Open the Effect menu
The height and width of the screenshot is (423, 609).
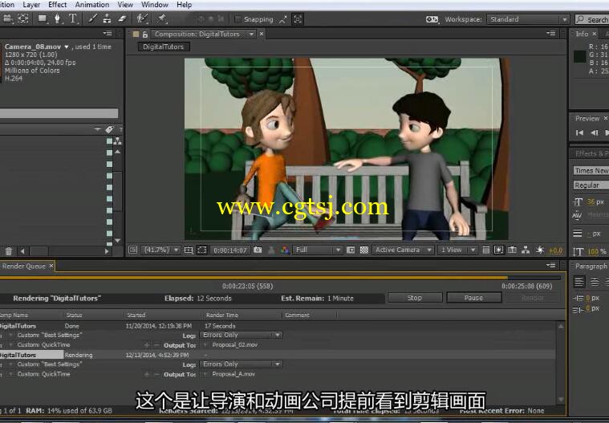pyautogui.click(x=58, y=5)
